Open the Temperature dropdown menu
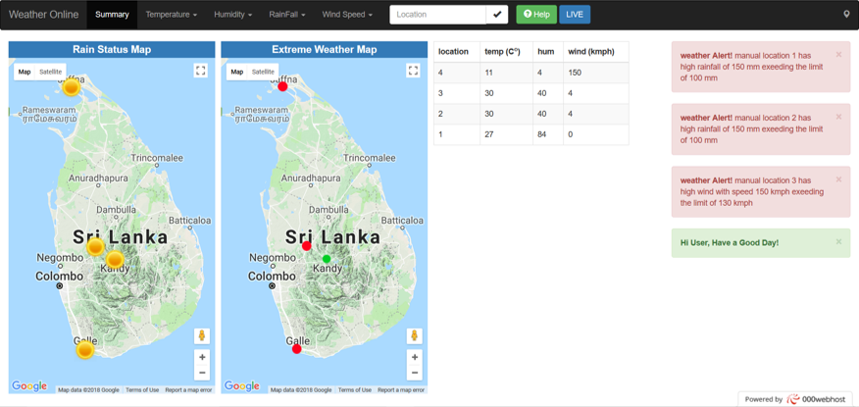Screen dimensions: 859x407 (x=172, y=15)
